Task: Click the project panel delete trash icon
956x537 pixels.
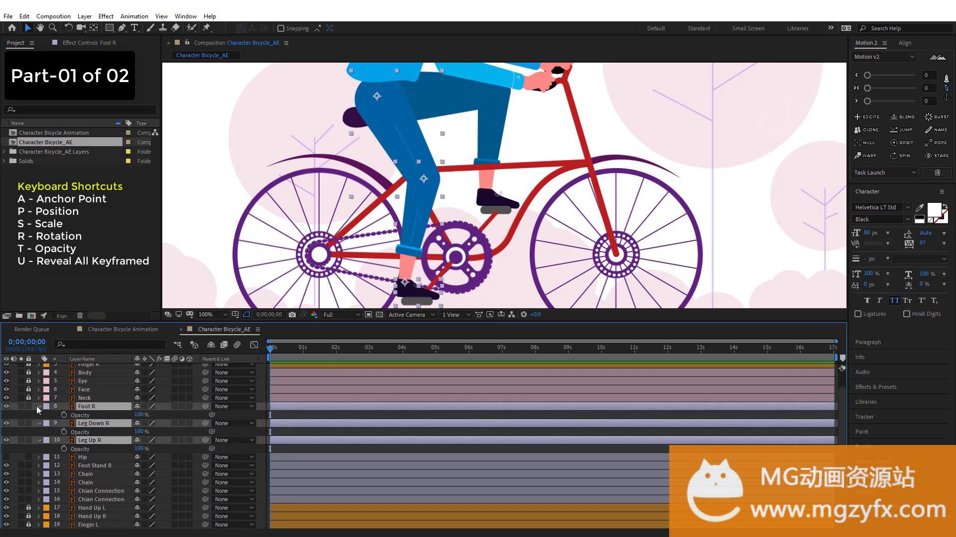Action: tap(80, 316)
